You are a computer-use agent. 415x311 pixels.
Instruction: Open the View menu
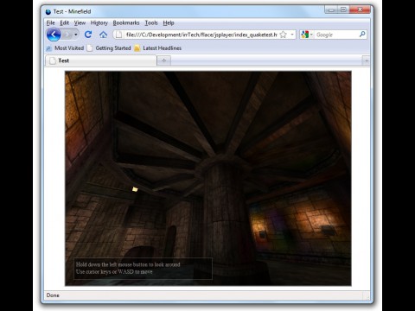click(80, 22)
